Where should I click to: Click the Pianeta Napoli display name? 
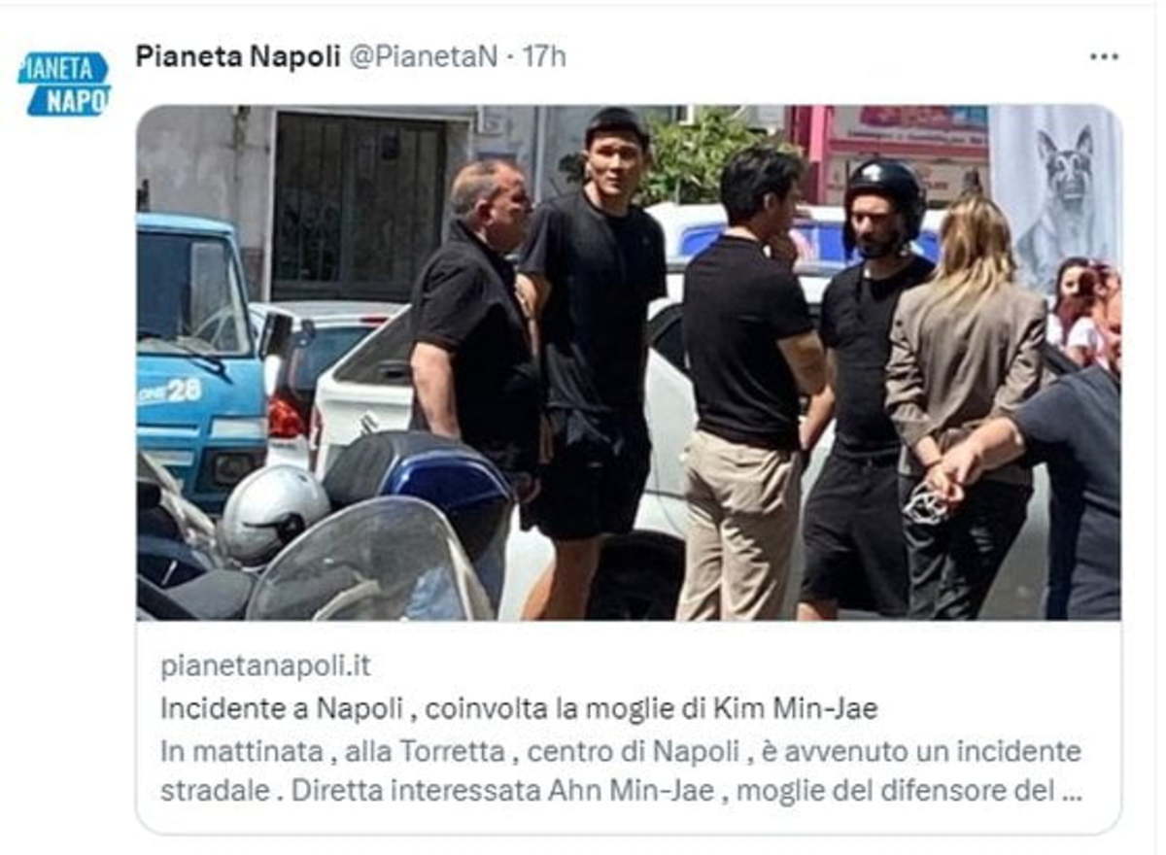pos(237,56)
